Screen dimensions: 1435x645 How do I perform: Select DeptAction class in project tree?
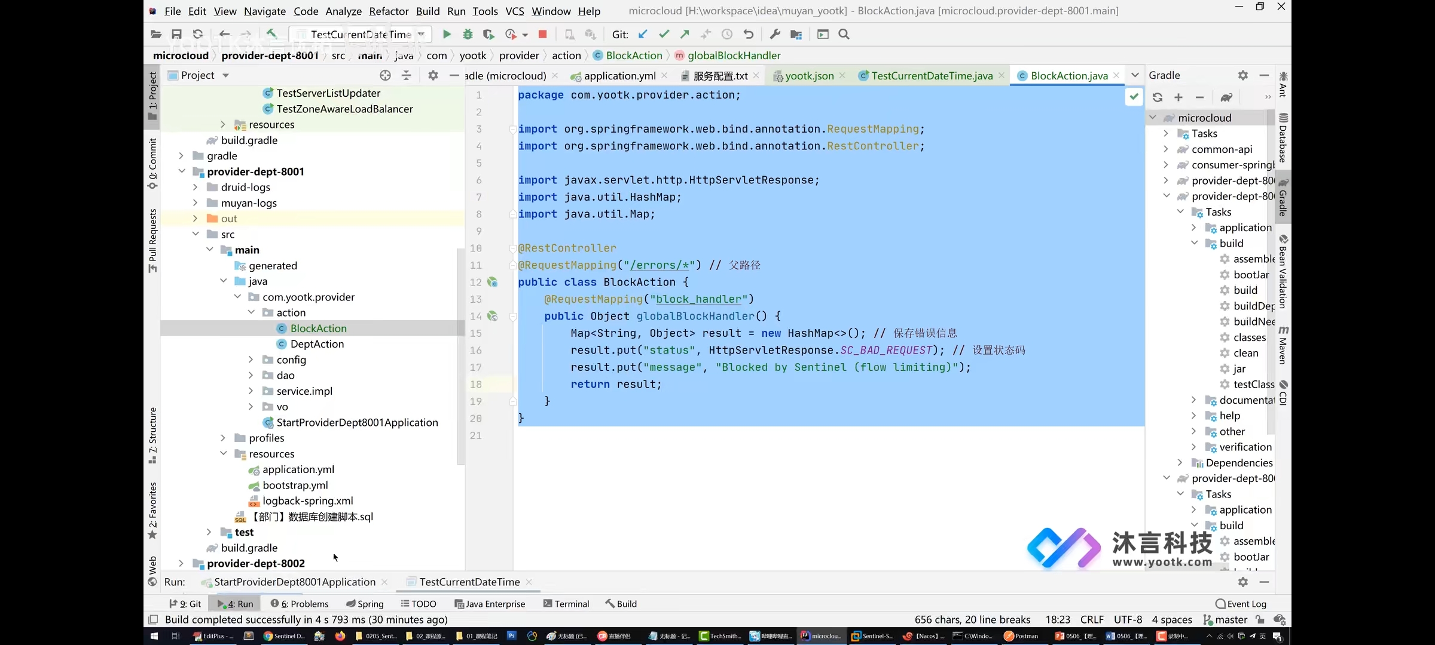click(317, 344)
